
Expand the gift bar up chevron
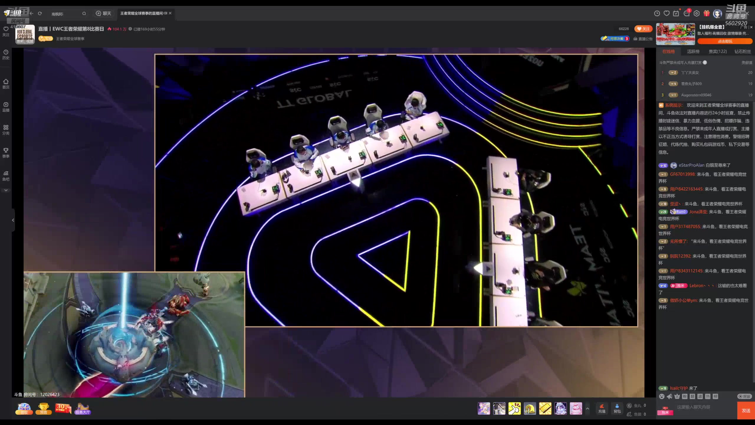pos(587,409)
